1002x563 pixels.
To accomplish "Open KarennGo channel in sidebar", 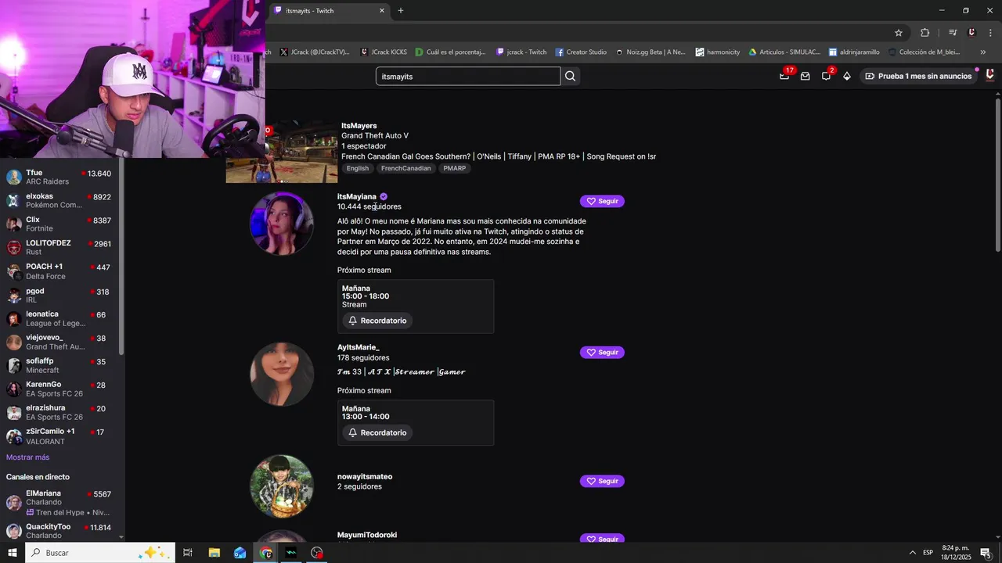I will coord(59,389).
